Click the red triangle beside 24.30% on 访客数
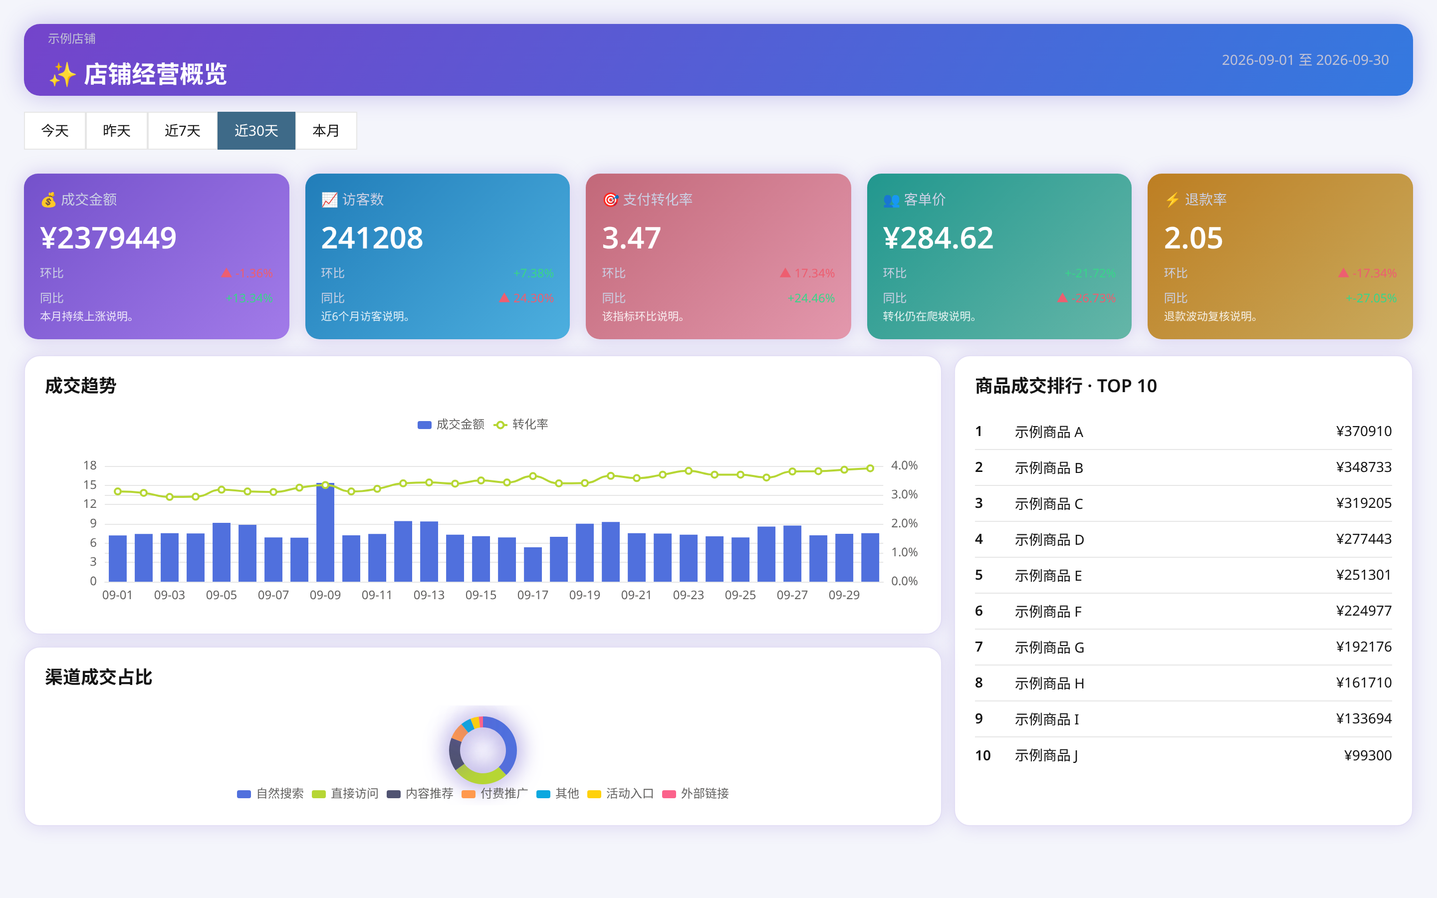The height and width of the screenshot is (898, 1437). [504, 297]
